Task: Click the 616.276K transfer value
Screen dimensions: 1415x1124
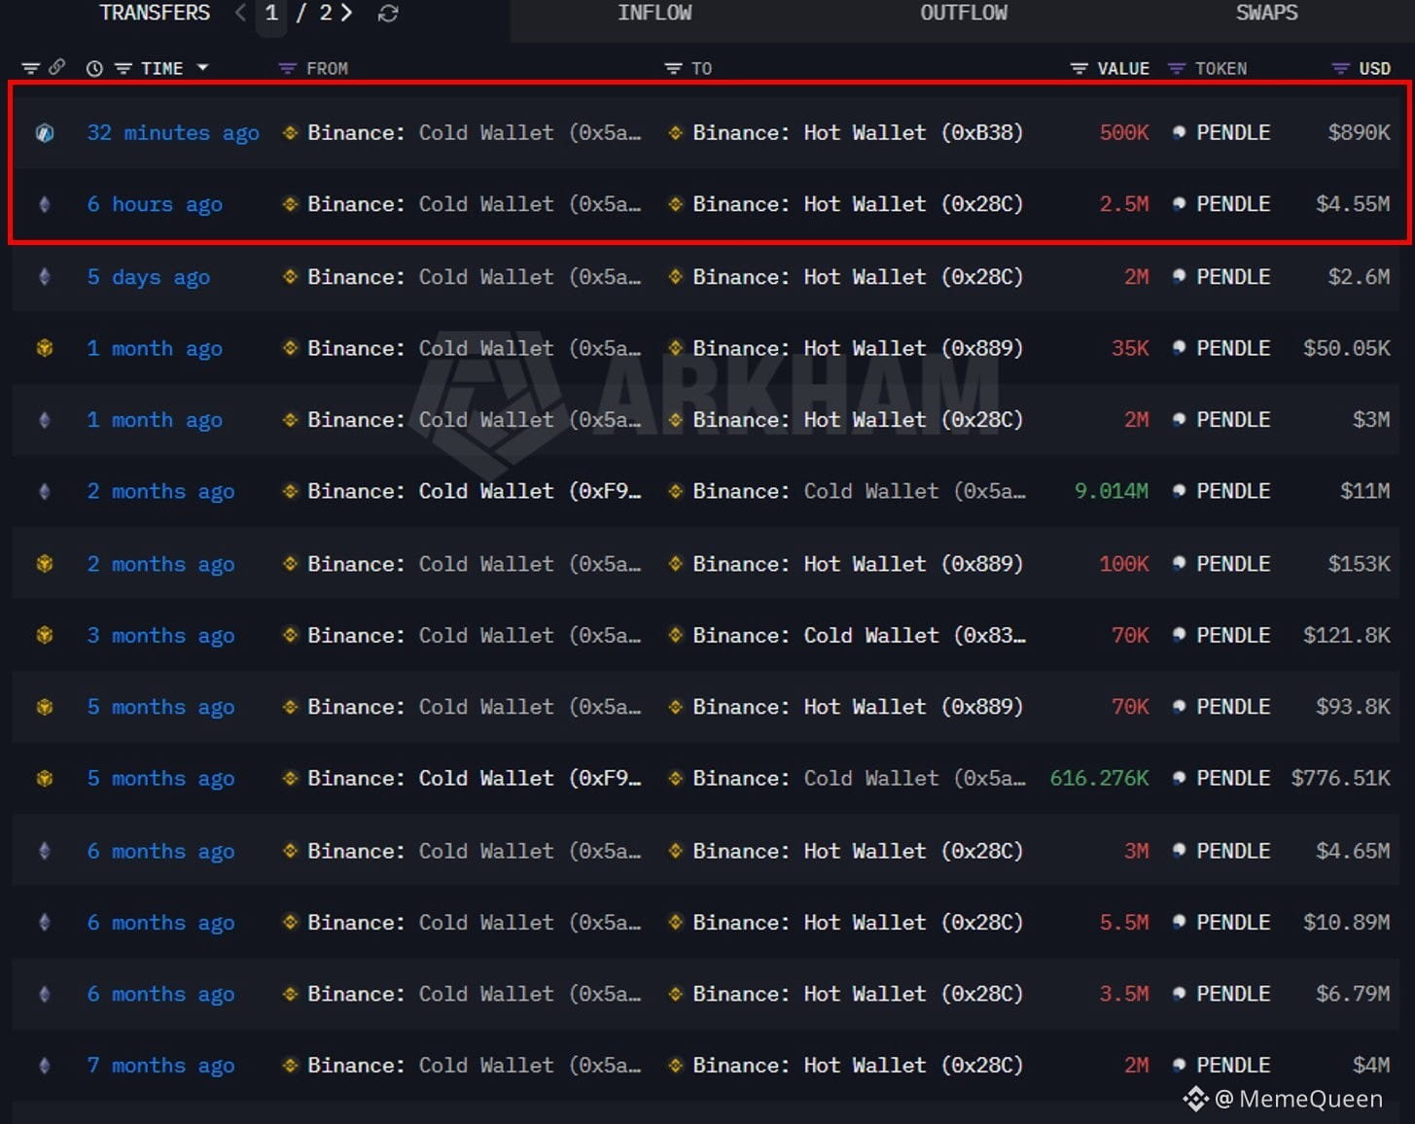Action: [x=1099, y=778]
